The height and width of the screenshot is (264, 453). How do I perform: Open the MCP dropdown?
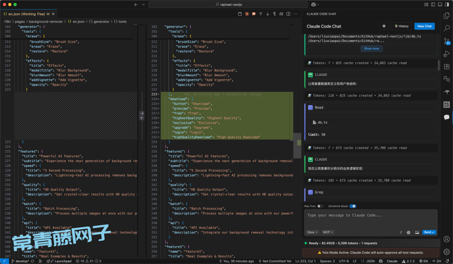point(328,232)
